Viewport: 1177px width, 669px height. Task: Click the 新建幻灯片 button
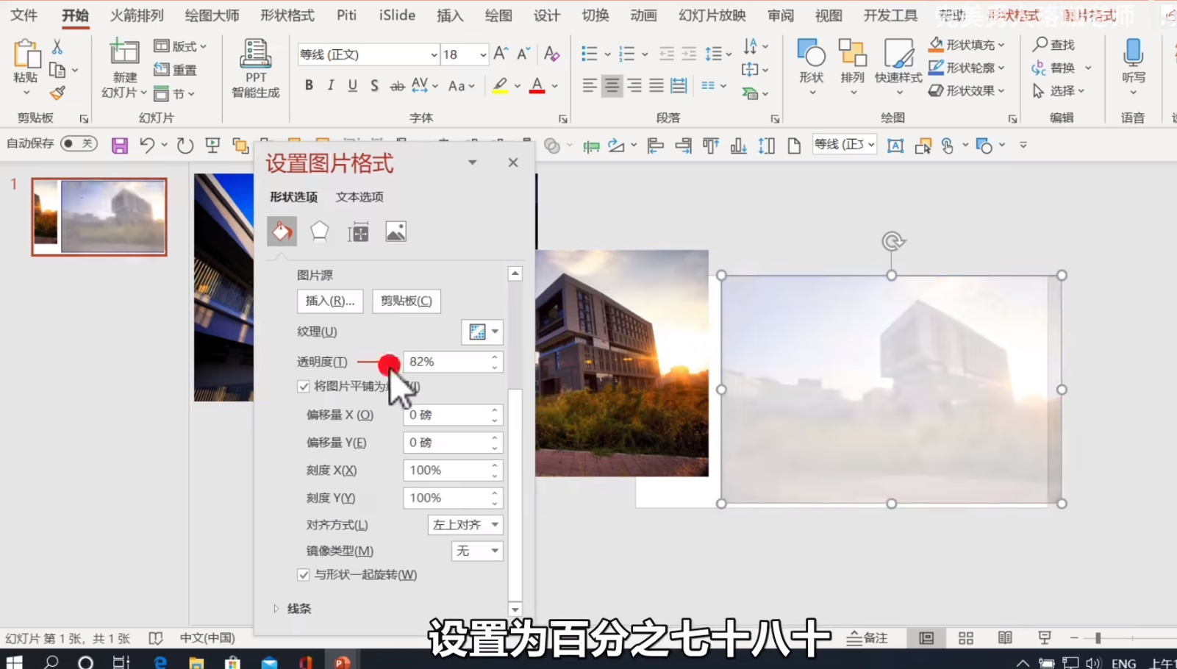(124, 69)
